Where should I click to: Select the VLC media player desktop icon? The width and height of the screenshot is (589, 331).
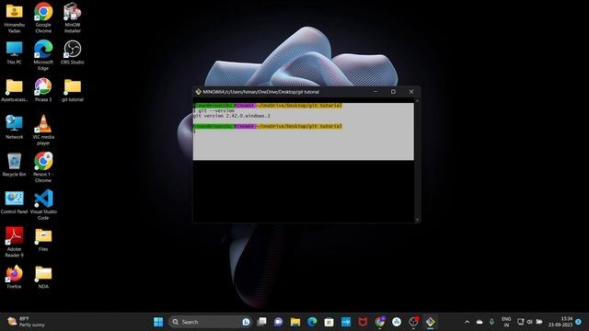tap(43, 130)
